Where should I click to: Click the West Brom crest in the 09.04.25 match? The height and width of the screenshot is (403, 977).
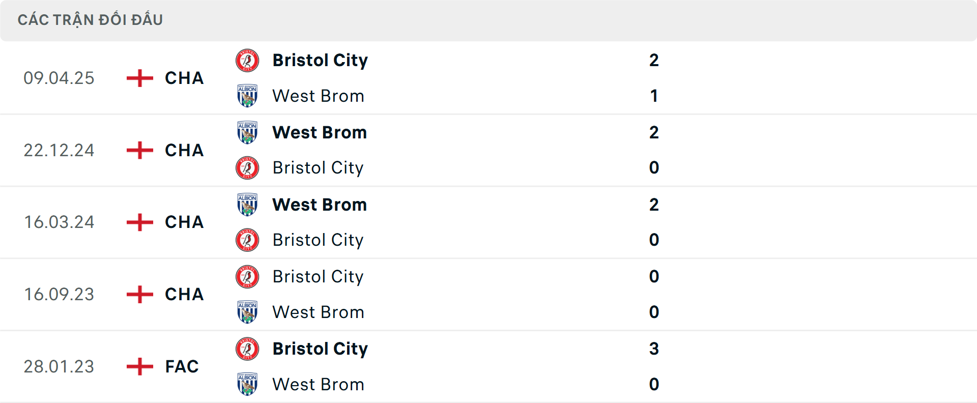coord(247,96)
